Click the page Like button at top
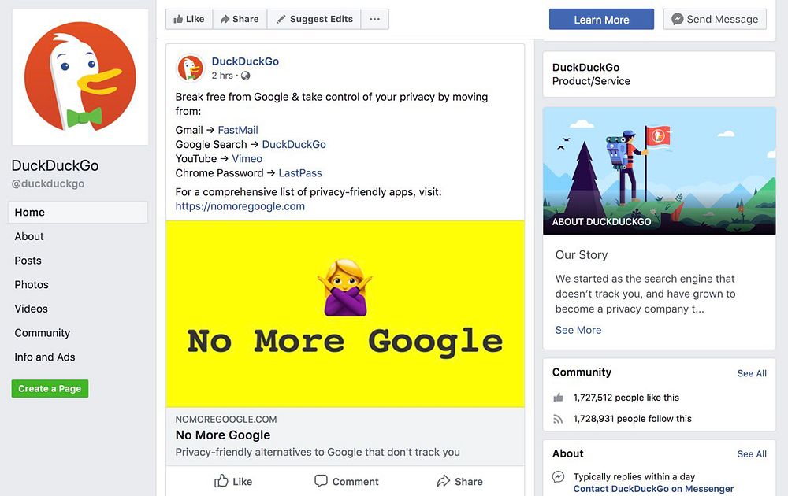The width and height of the screenshot is (788, 496). pos(189,19)
